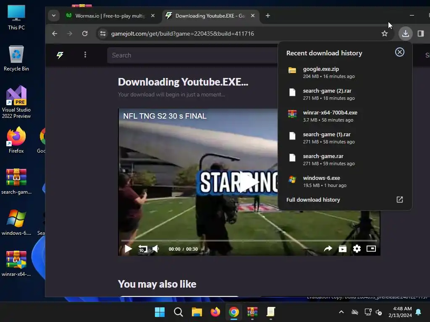Open search-game.rar download entry
Viewport: 430px width, 322px height.
click(345, 160)
